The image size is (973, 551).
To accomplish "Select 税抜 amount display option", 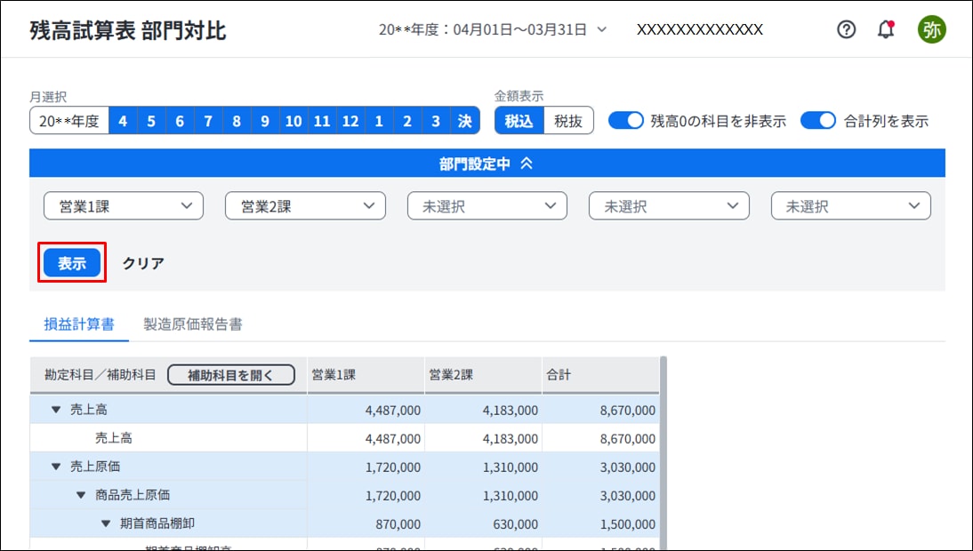I will (568, 121).
